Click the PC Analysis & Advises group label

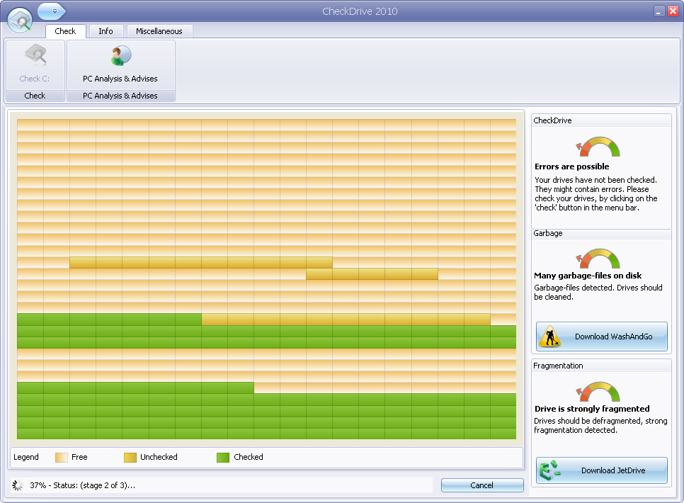coord(120,96)
